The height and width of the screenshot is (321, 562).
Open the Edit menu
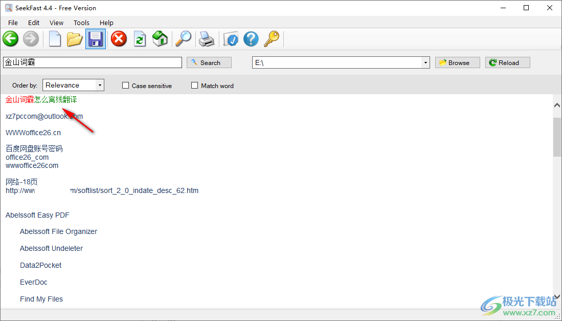coord(34,23)
